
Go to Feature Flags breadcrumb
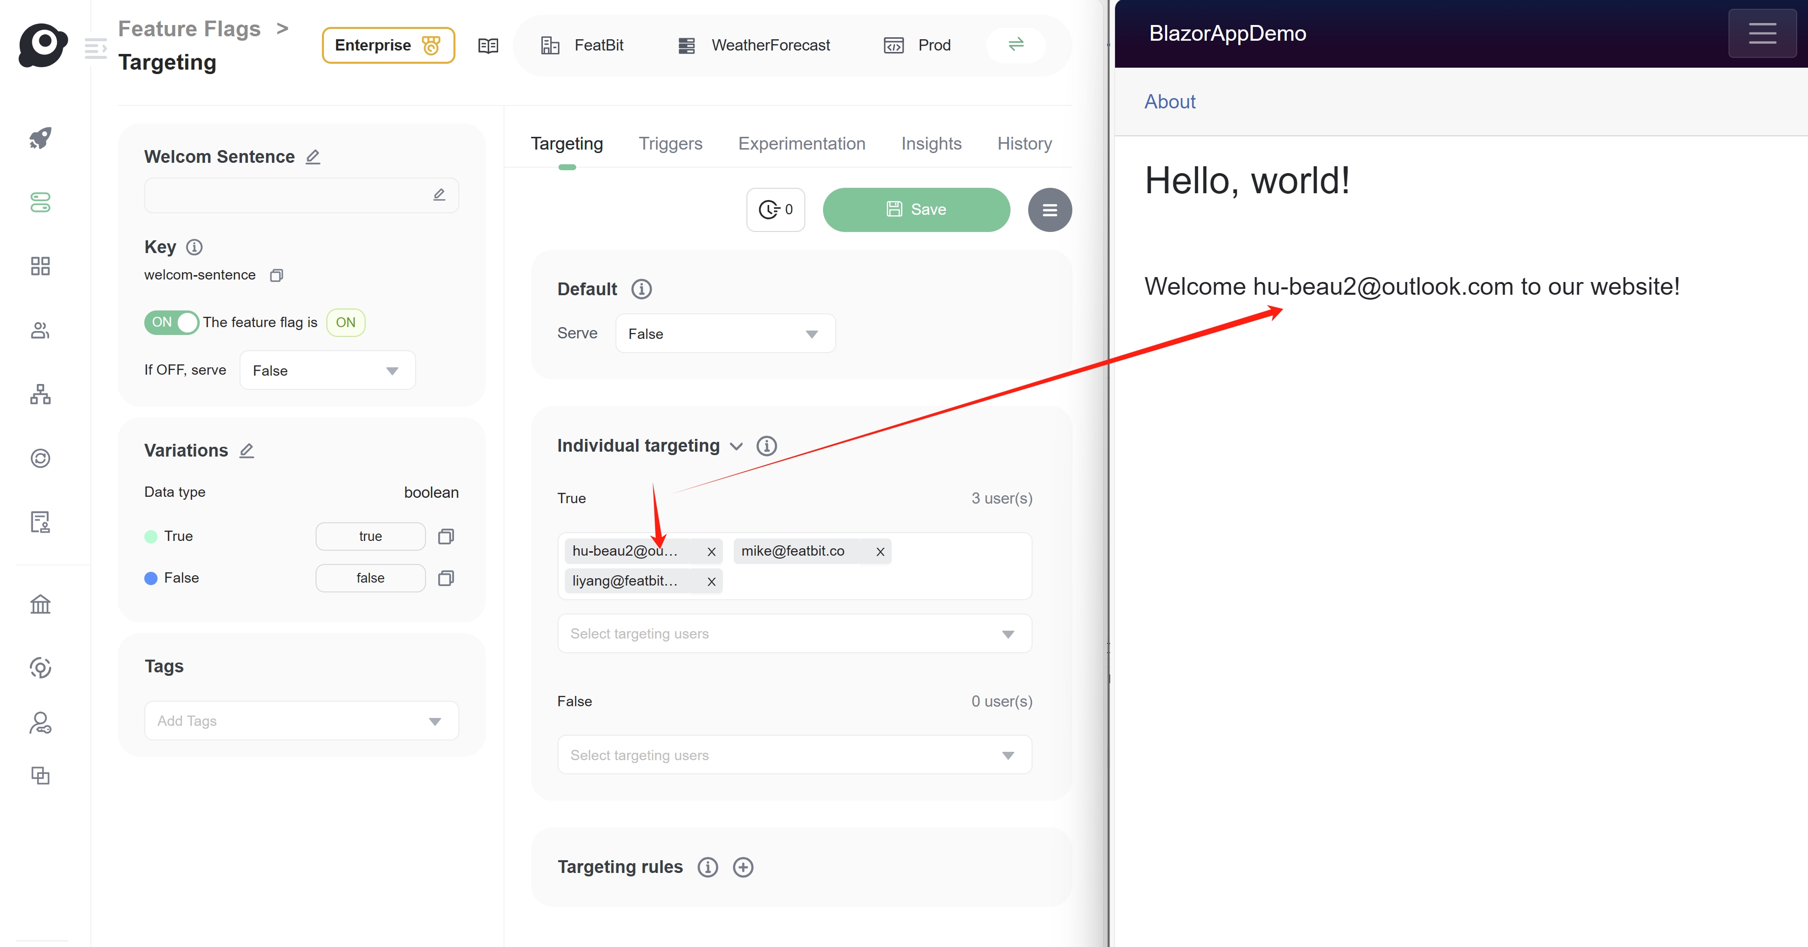pos(189,29)
